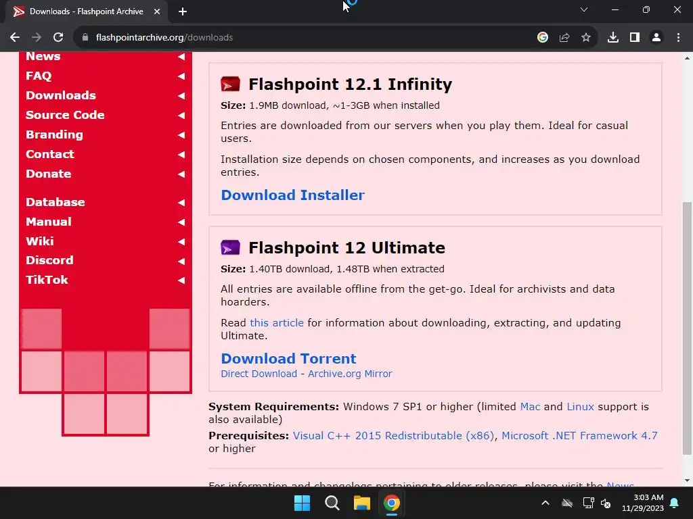Open a new browser tab
The height and width of the screenshot is (519, 693).
click(183, 11)
